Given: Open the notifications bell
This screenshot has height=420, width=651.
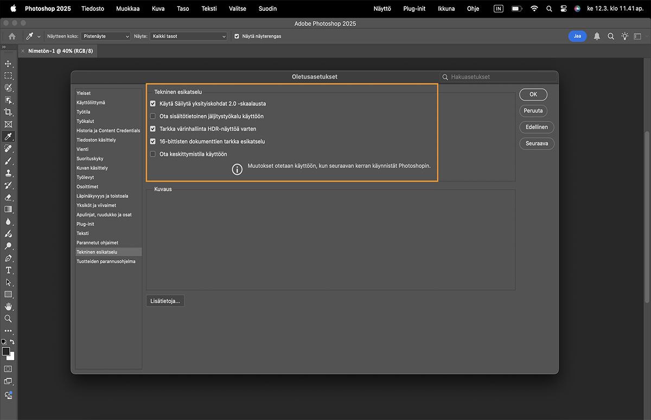Looking at the screenshot, I should [x=597, y=36].
